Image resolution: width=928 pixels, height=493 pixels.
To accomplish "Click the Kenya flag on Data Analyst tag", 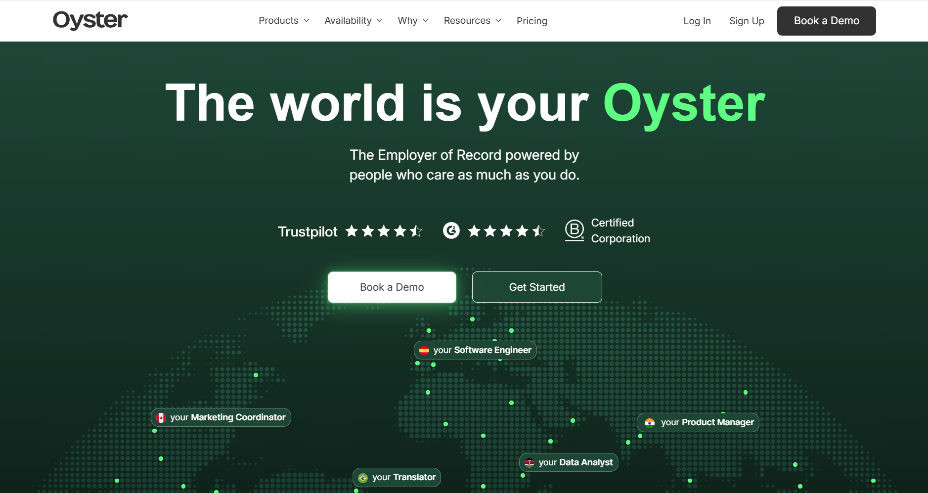I will (530, 463).
